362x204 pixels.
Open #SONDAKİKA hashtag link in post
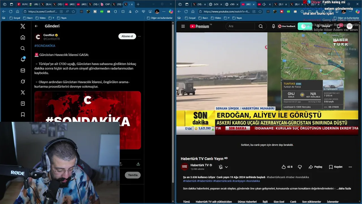point(45,46)
